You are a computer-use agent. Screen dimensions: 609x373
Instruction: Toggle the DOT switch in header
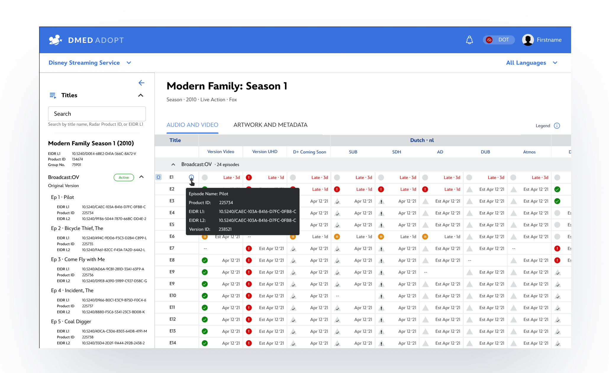pyautogui.click(x=499, y=40)
